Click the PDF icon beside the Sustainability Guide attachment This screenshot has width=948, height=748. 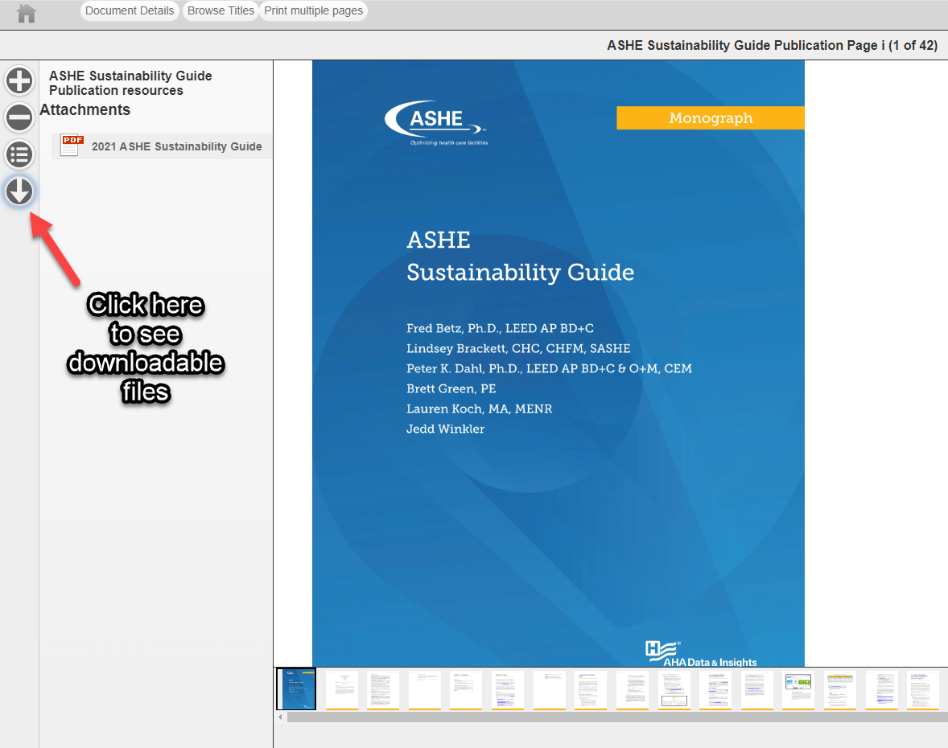point(71,145)
